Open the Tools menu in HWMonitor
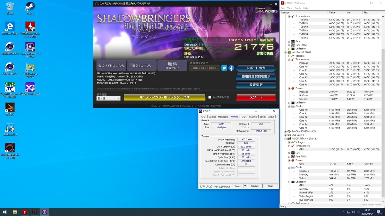This screenshot has width=385, height=216. 298,8
